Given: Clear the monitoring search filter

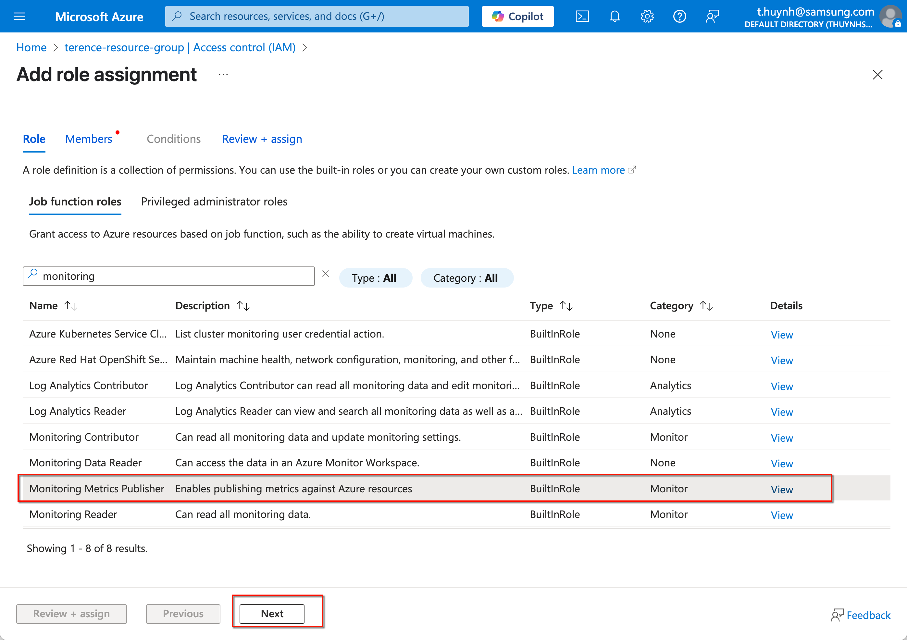Looking at the screenshot, I should tap(326, 274).
